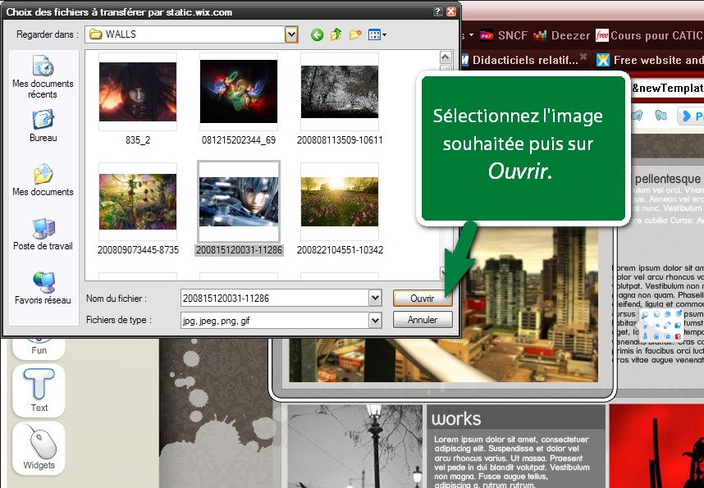Select the Text tool in Wix sidebar

click(x=39, y=390)
